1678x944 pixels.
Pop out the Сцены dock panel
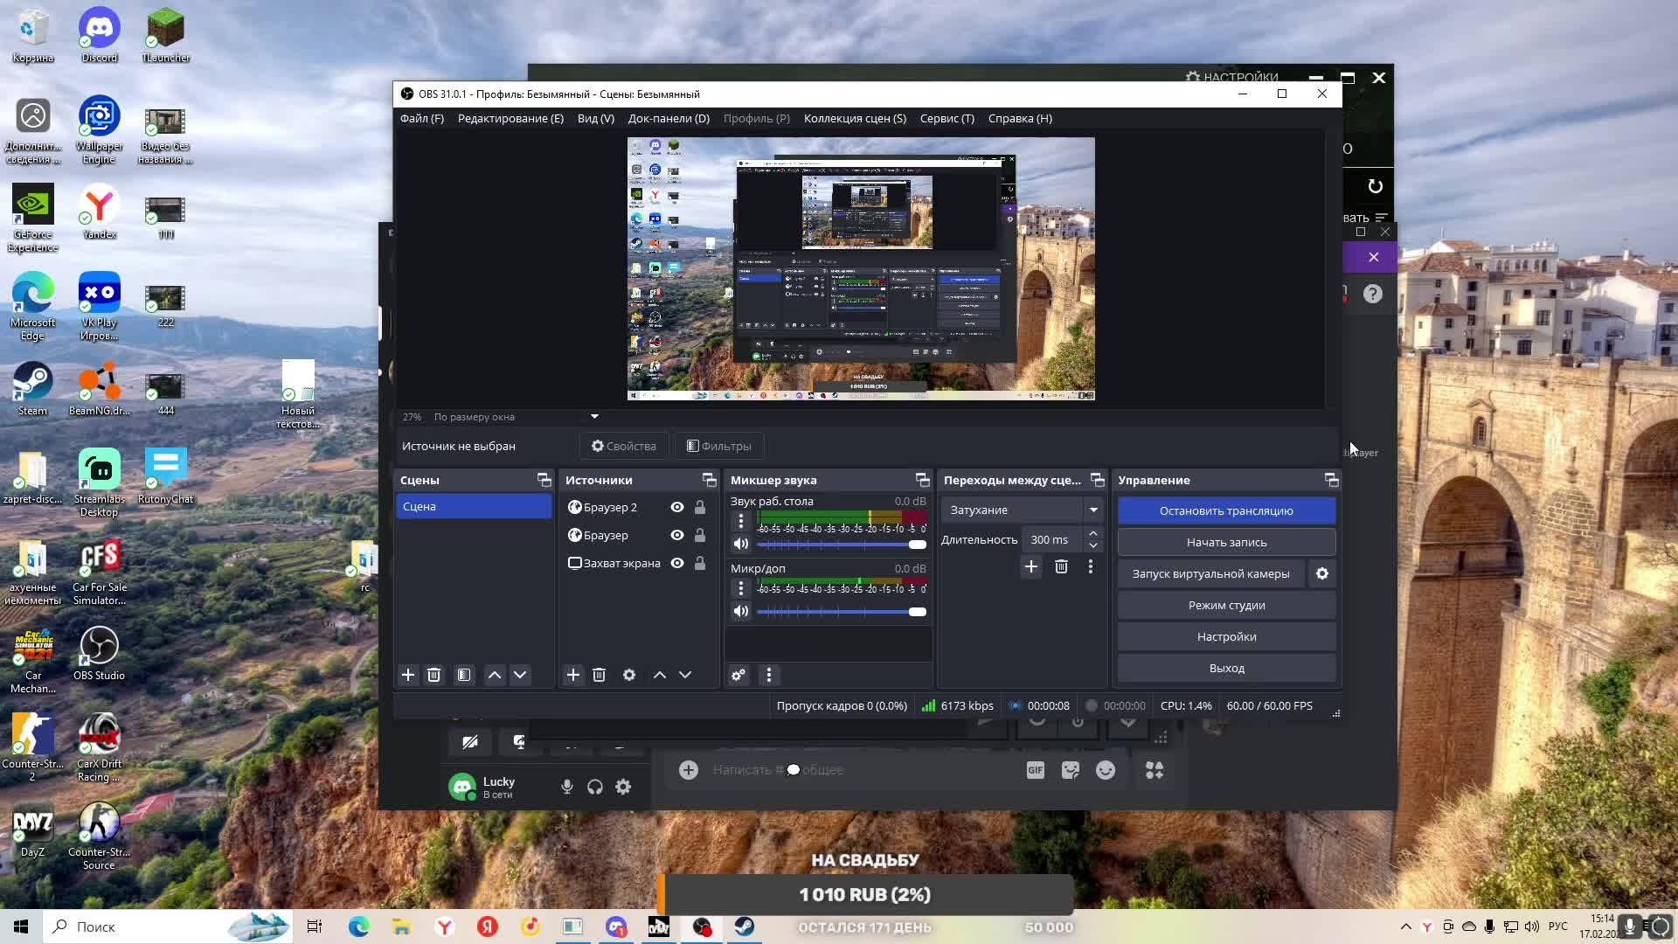[x=544, y=480]
